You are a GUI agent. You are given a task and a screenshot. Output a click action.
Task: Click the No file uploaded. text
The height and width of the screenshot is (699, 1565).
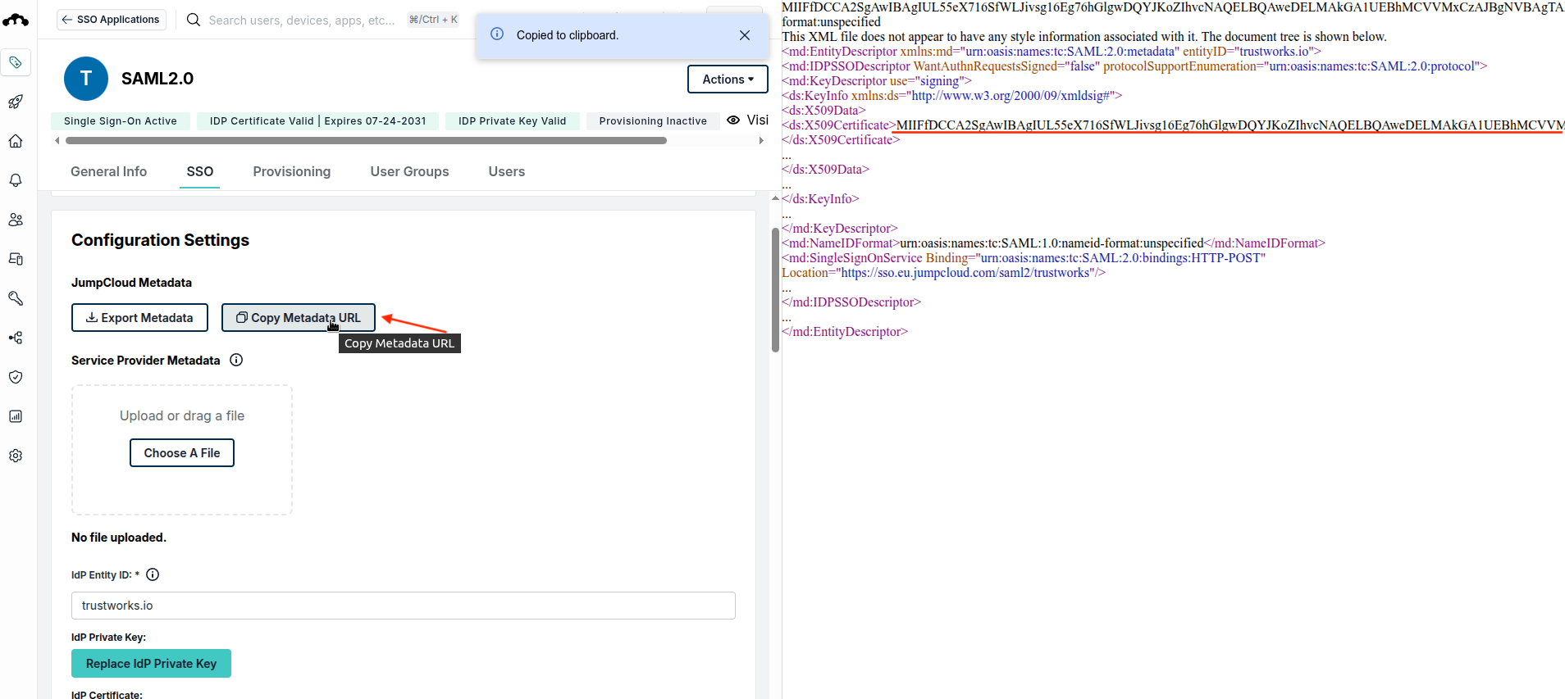click(119, 538)
